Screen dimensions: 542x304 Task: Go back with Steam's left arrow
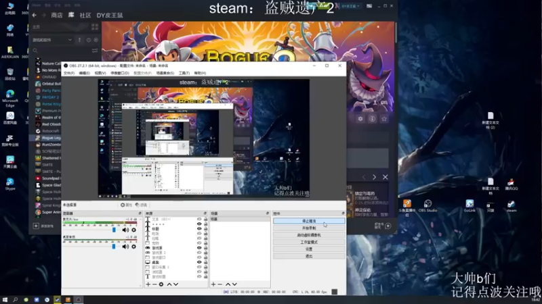click(35, 15)
